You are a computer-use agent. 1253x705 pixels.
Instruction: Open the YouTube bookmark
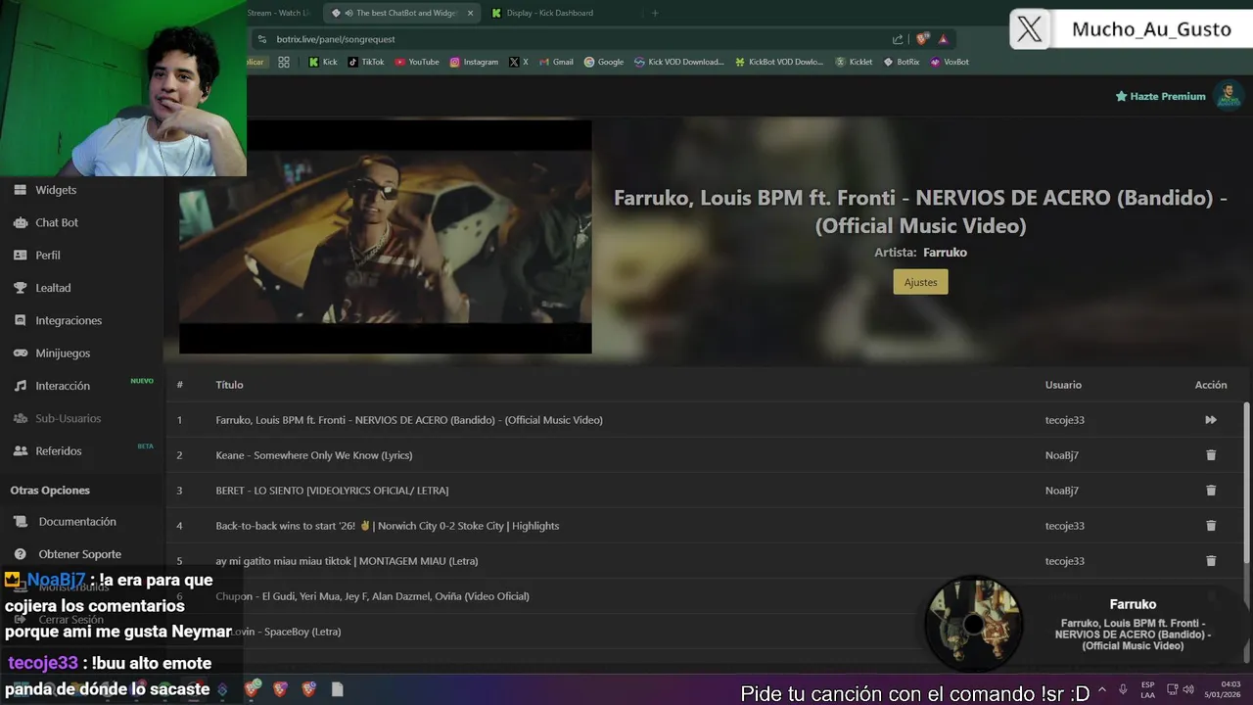tap(417, 62)
